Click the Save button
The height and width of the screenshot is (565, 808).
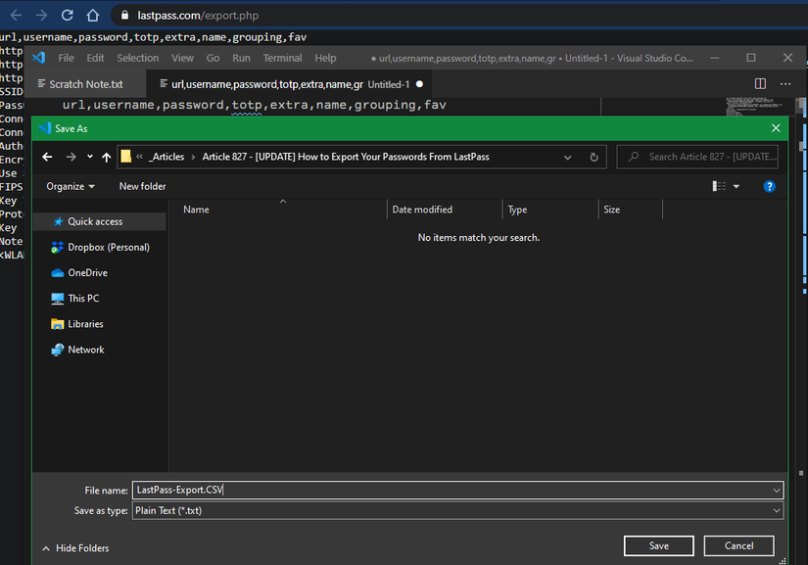(x=658, y=545)
